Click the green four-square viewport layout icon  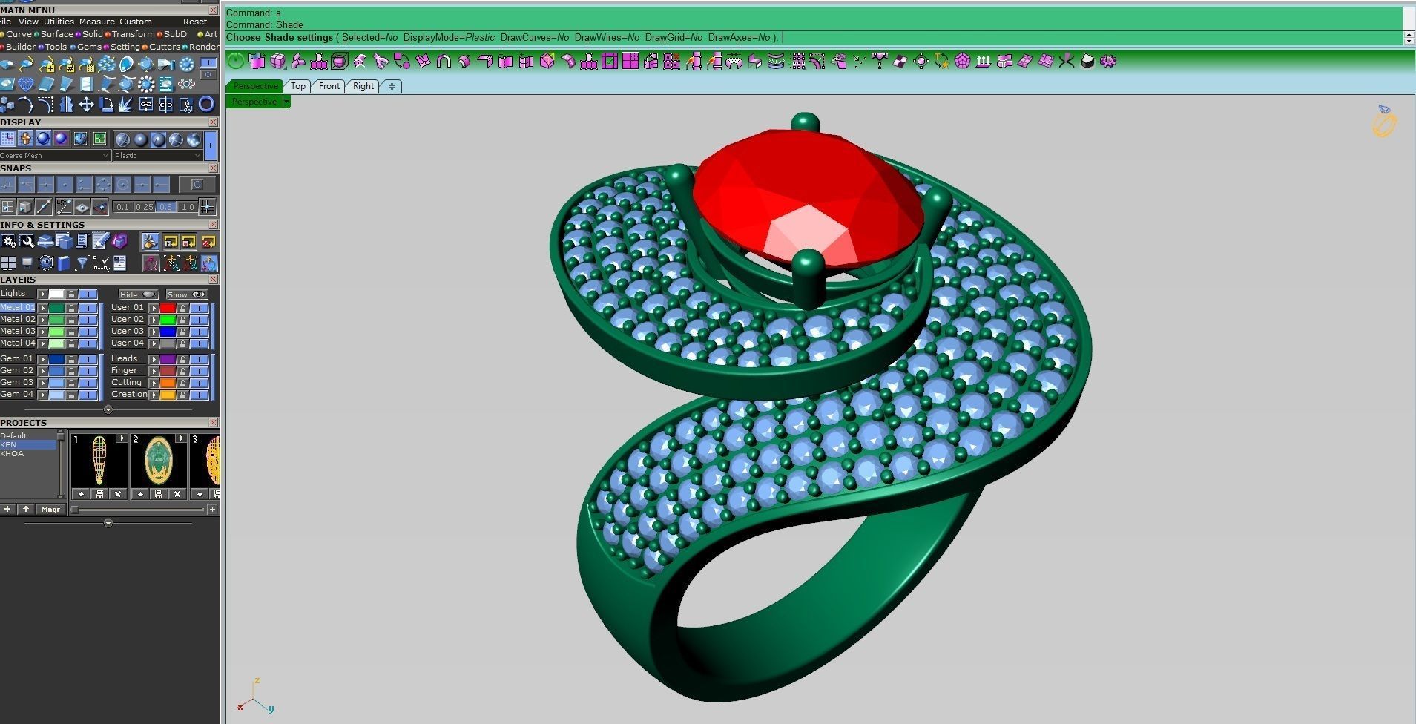pos(99,139)
